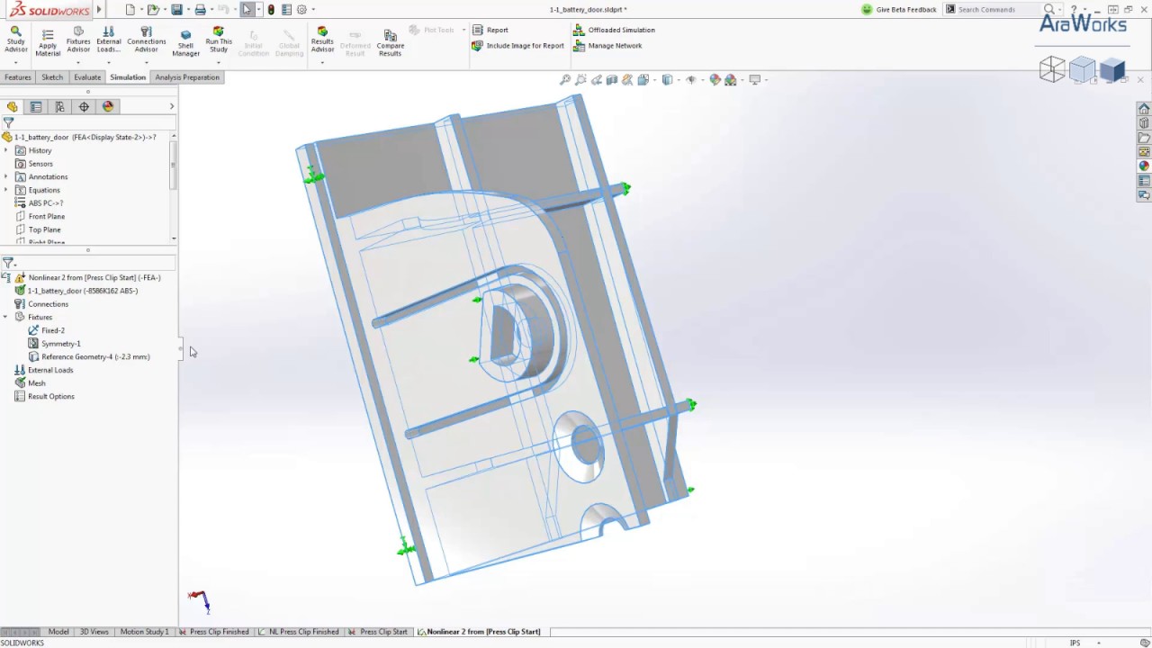Switch to Features ribbon tab
Image resolution: width=1152 pixels, height=648 pixels.
[x=18, y=77]
